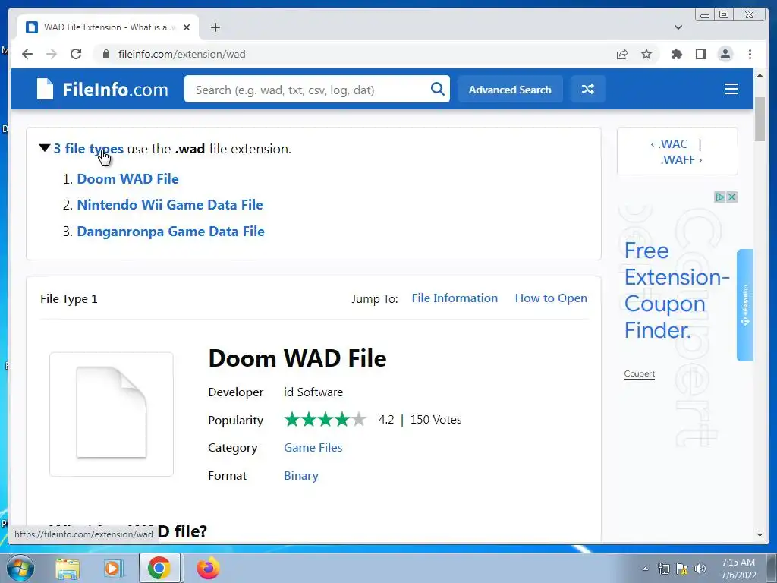777x583 pixels.
Task: Click the AdChoices icon on the ad
Action: point(719,197)
